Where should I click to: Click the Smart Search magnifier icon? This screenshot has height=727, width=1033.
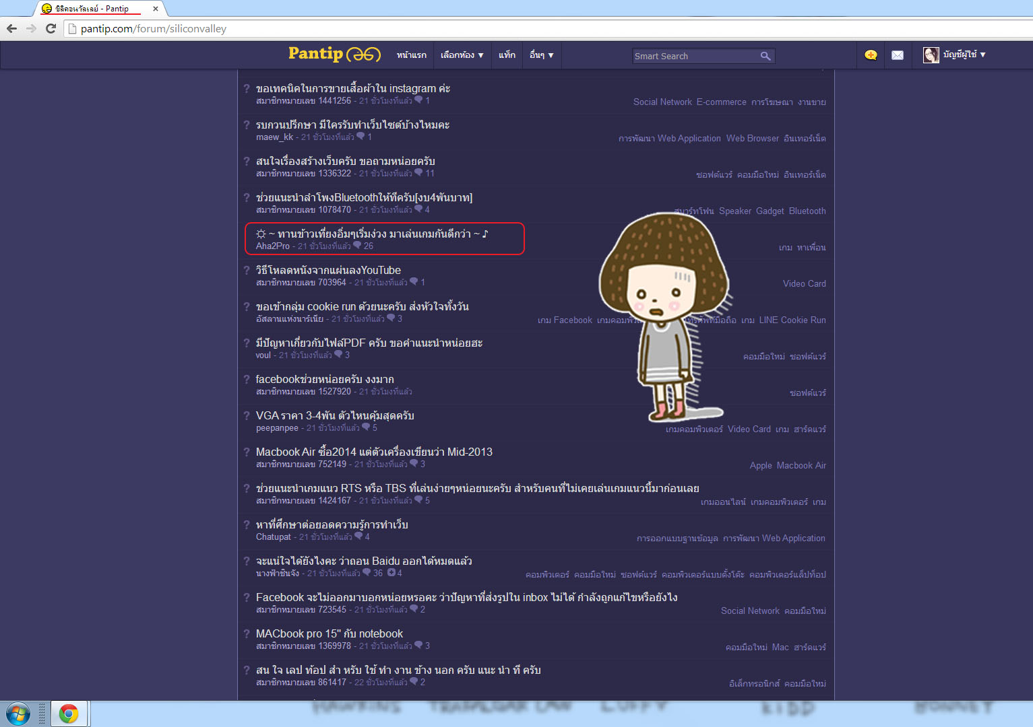point(765,56)
